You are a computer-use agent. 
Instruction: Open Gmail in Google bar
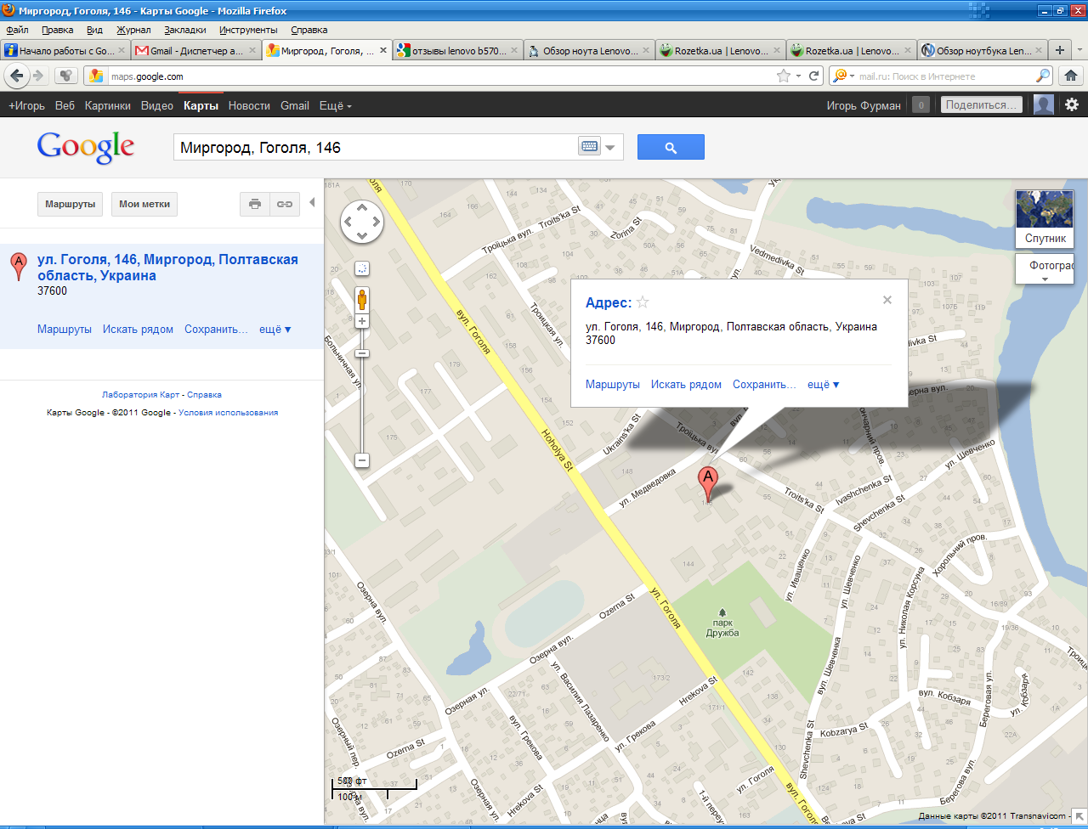(295, 105)
